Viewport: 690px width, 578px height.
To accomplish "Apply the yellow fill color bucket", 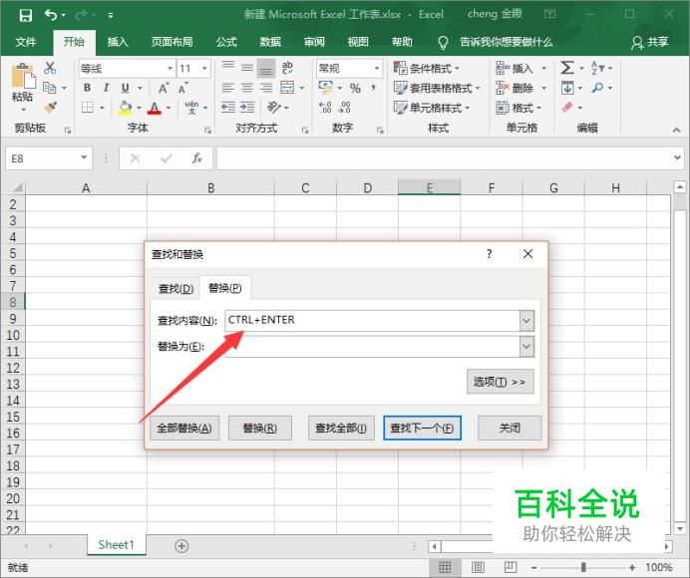I will coord(125,108).
